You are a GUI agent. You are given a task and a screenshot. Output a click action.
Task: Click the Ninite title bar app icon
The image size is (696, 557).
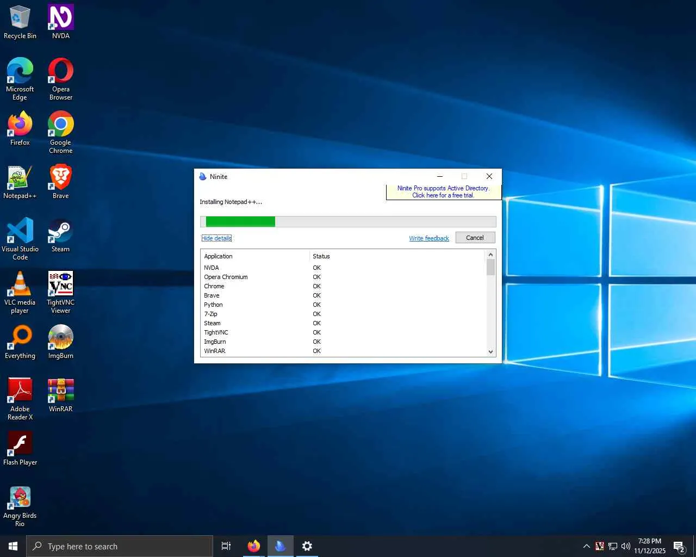[x=203, y=177]
